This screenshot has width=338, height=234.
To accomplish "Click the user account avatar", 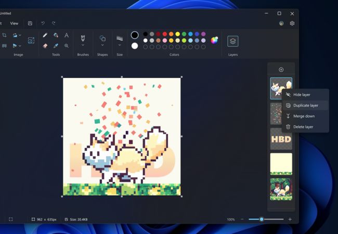I will click(281, 23).
